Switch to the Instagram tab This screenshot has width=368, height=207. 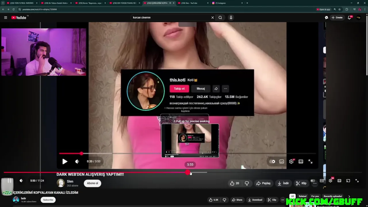pyautogui.click(x=227, y=3)
